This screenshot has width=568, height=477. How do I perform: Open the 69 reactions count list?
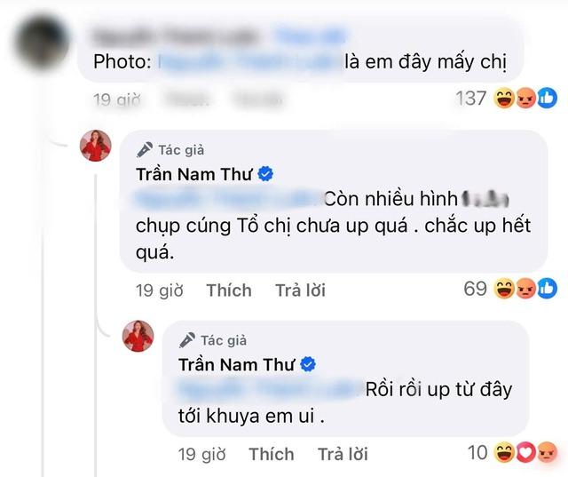(475, 289)
